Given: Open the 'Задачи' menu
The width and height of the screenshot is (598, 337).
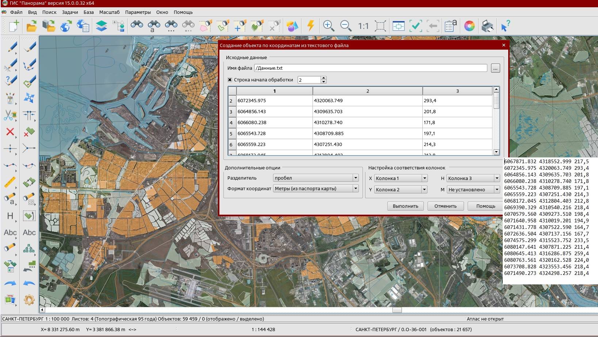Looking at the screenshot, I should tap(70, 12).
